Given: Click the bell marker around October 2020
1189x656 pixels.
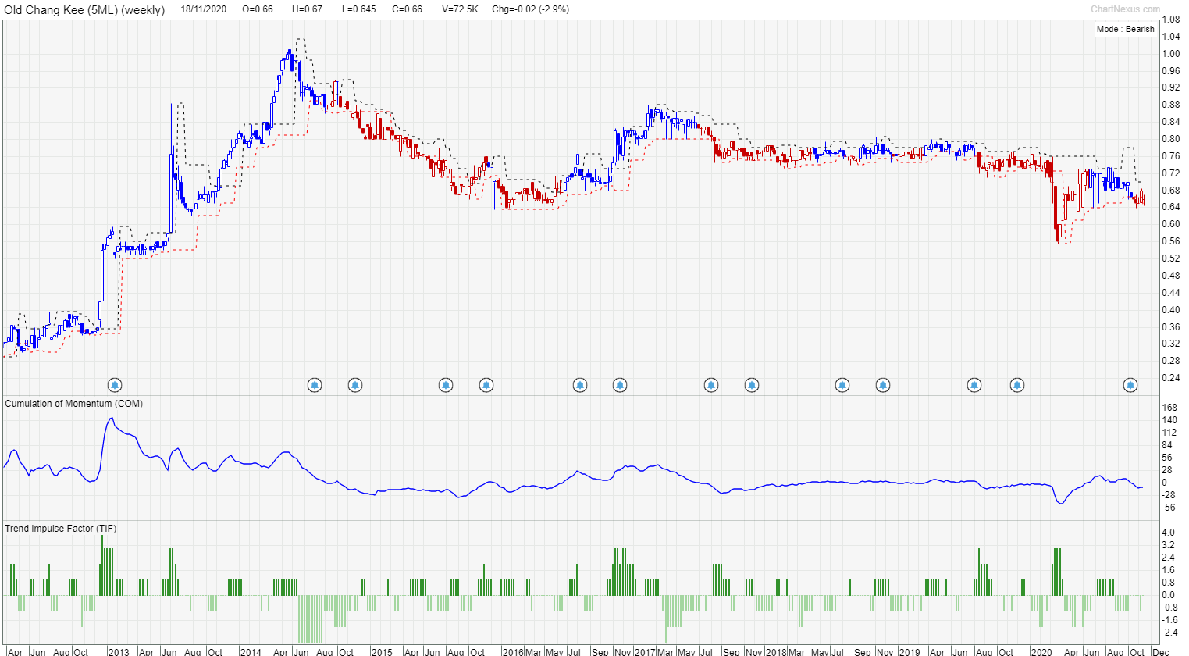Looking at the screenshot, I should coord(1130,385).
